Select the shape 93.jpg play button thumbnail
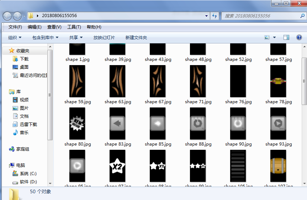 (x=278, y=123)
